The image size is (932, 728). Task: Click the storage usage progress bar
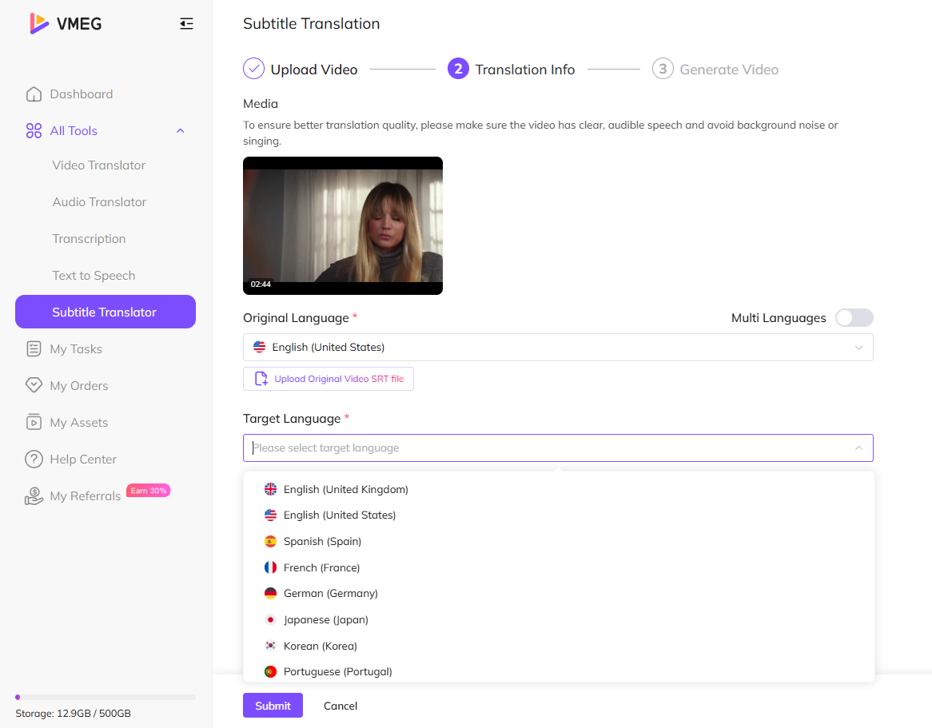pyautogui.click(x=106, y=697)
